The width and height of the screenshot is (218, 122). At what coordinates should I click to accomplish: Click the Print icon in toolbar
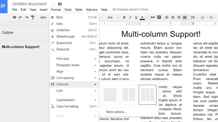[14, 17]
